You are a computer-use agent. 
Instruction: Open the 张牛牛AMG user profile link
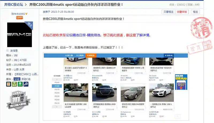18,14
